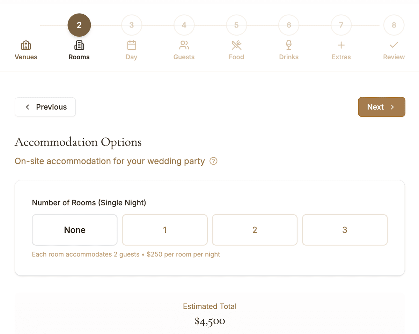The image size is (419, 334).
Task: Select None rooms option
Action: 74,230
